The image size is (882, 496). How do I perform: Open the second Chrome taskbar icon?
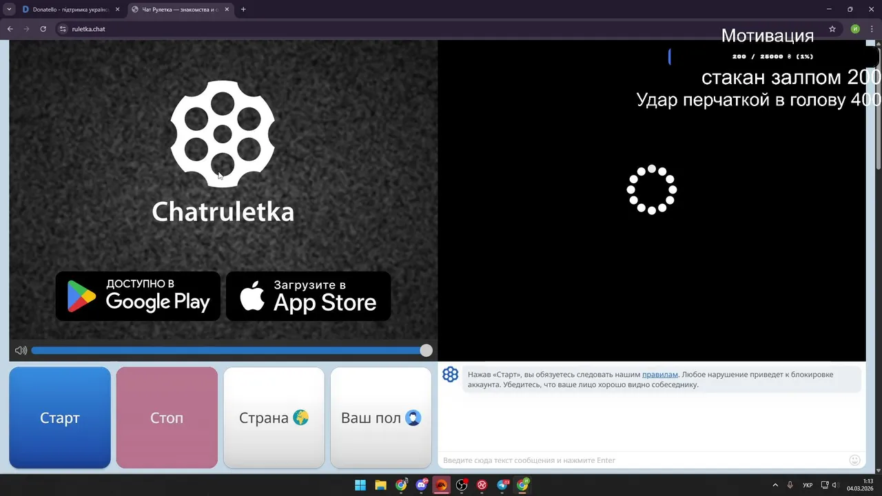(522, 485)
